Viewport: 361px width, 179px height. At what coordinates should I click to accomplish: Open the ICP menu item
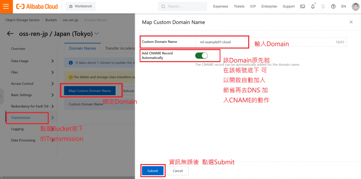(x=253, y=6)
